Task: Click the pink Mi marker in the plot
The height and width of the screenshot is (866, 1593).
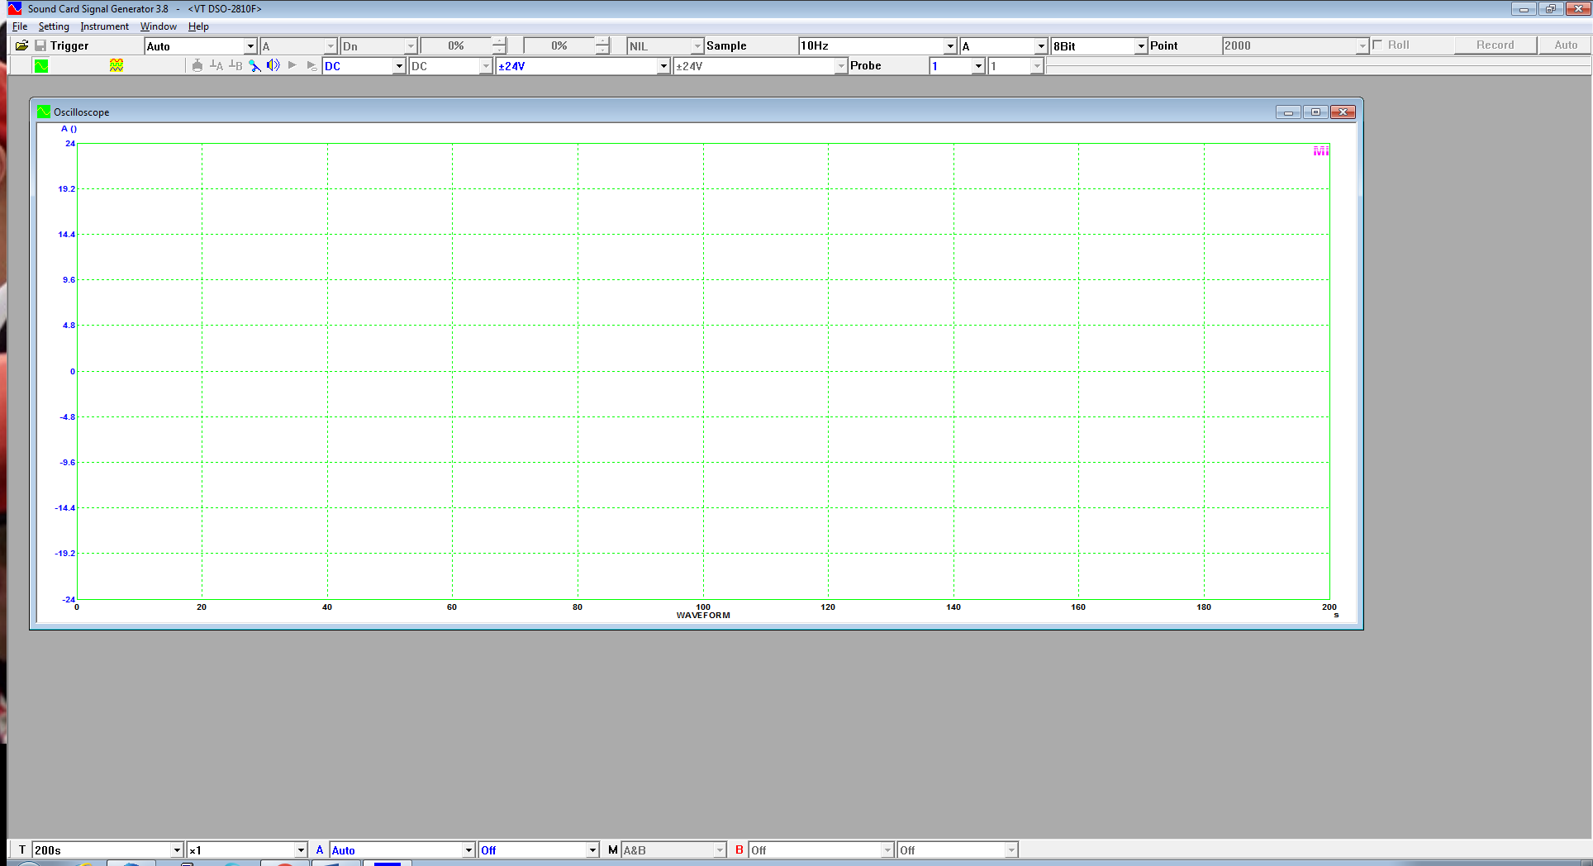Action: pos(1321,150)
